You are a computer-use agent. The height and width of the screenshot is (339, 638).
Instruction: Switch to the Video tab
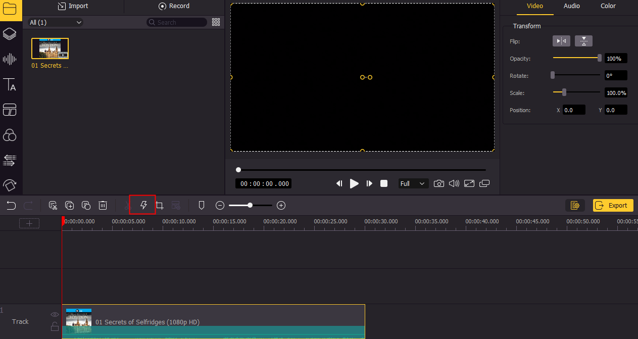[535, 6]
